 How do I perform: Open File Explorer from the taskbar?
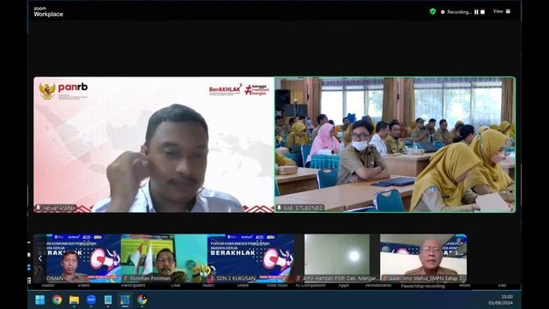click(x=74, y=300)
